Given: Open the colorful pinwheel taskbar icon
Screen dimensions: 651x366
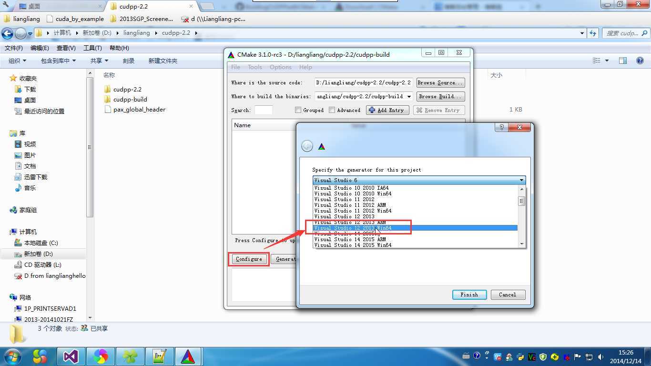Looking at the screenshot, I should [x=100, y=356].
